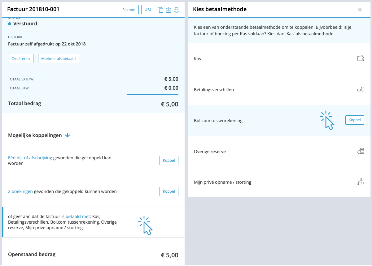Viewport: 372px width, 266px height.
Task: Open the Pakbon document
Action: point(129,10)
